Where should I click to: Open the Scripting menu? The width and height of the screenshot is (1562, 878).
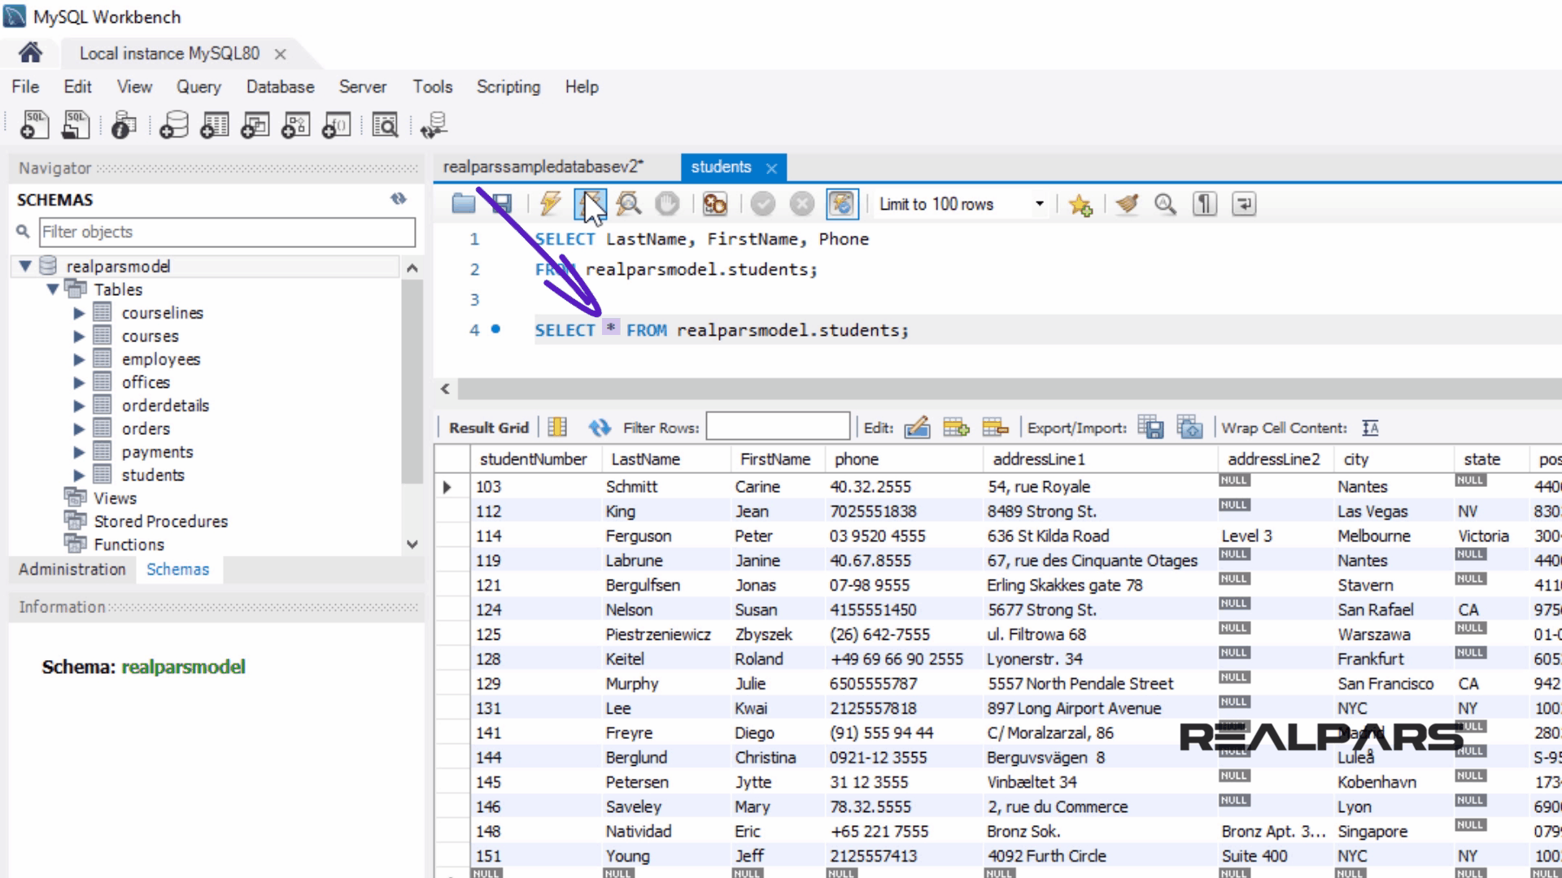(x=508, y=87)
